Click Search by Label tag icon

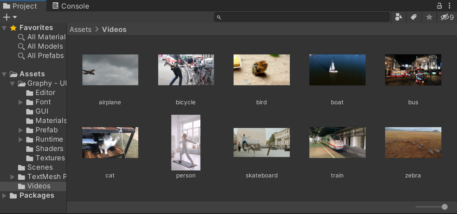414,17
